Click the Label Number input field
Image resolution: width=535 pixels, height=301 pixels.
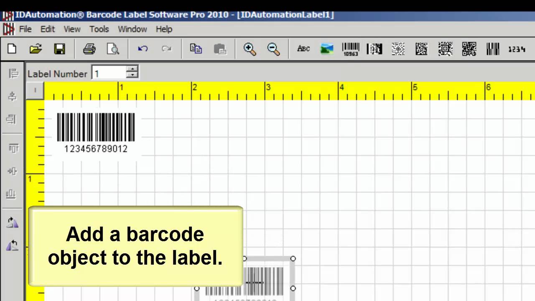(109, 74)
